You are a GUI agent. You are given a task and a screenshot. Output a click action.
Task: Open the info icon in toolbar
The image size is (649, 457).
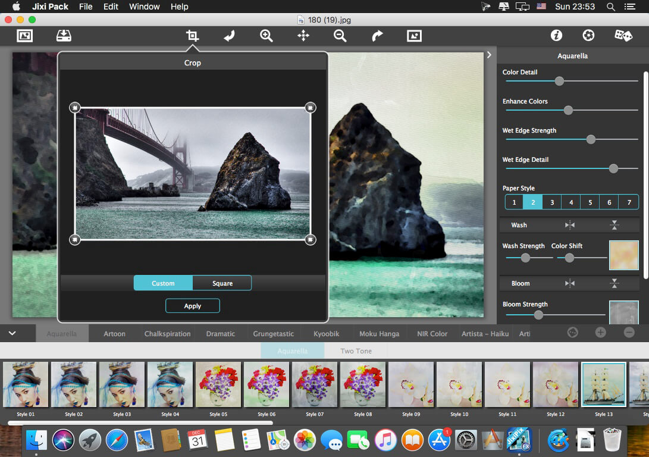point(556,36)
